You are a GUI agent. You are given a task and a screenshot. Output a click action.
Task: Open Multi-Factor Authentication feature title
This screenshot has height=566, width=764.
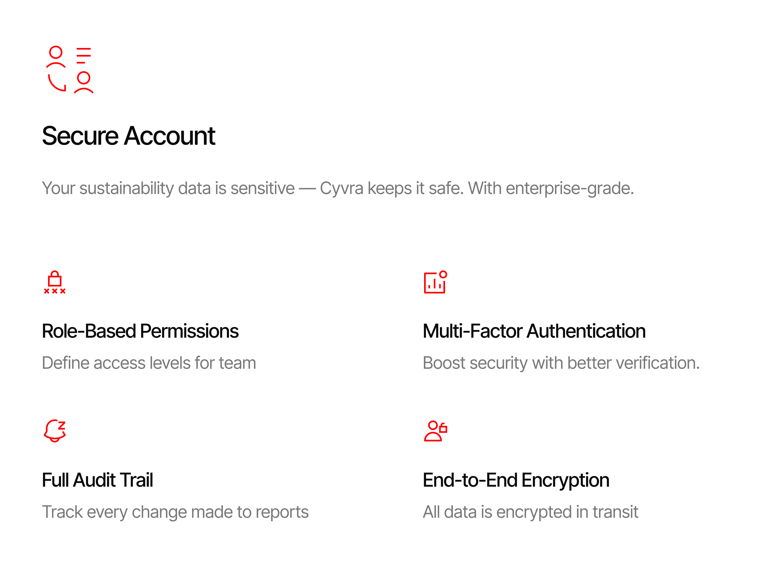(534, 331)
